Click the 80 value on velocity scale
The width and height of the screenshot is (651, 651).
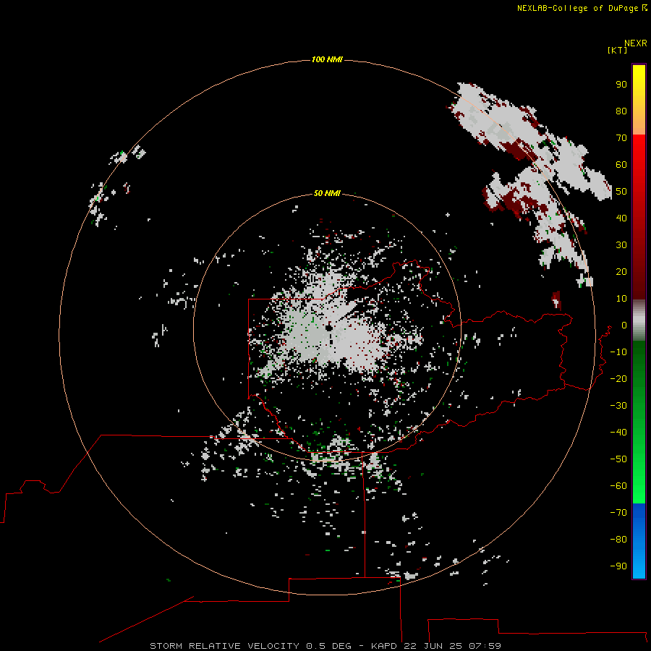pyautogui.click(x=621, y=111)
